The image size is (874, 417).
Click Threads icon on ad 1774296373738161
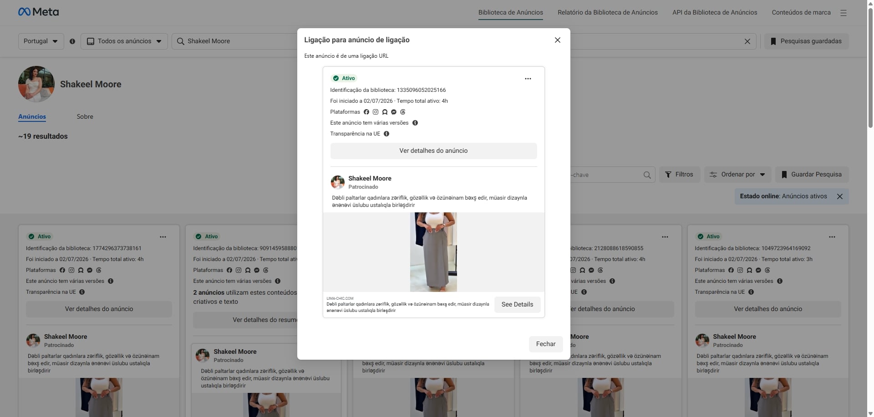pyautogui.click(x=98, y=270)
